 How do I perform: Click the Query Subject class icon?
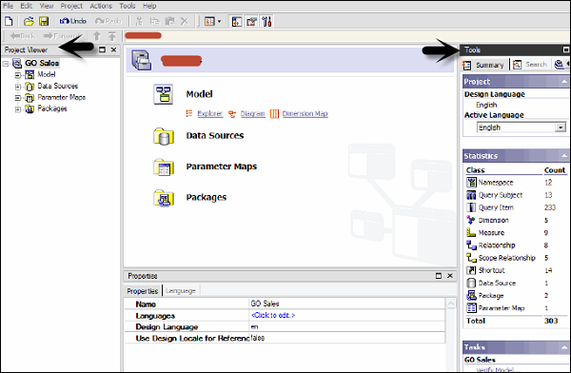pyautogui.click(x=471, y=195)
